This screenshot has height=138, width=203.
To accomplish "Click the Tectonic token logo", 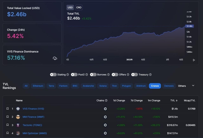I will (18, 125).
